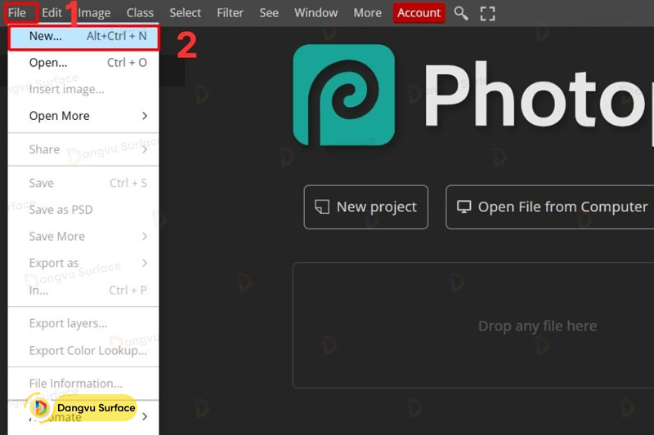Click the In... print entry
This screenshot has height=435, width=654.
(x=83, y=291)
